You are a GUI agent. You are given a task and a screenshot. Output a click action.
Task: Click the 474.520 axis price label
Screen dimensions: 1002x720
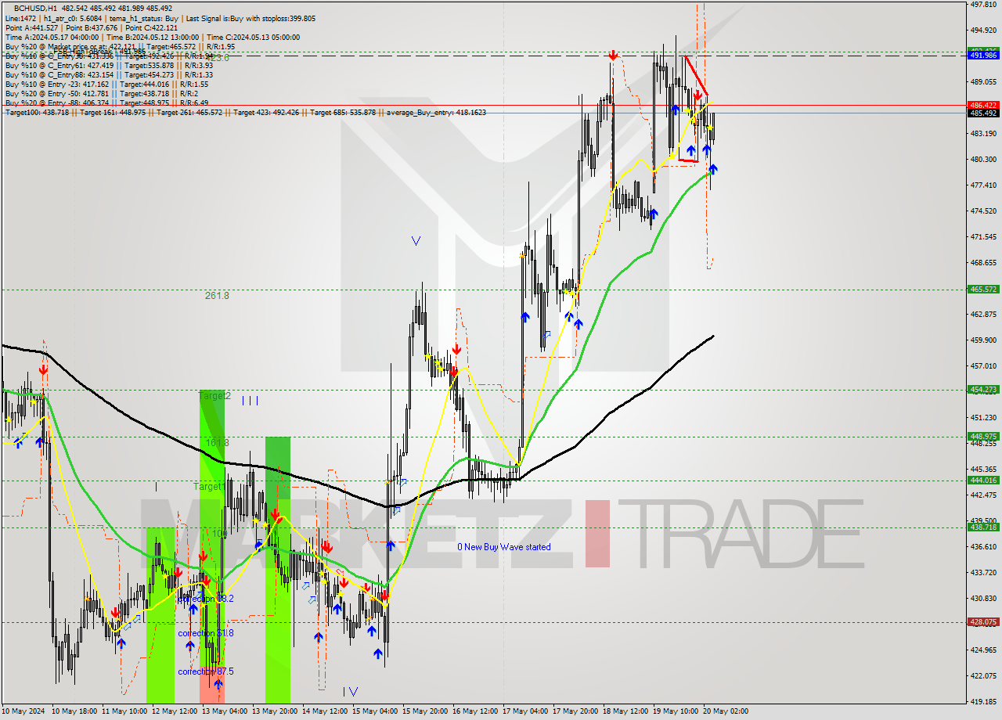pyautogui.click(x=983, y=211)
